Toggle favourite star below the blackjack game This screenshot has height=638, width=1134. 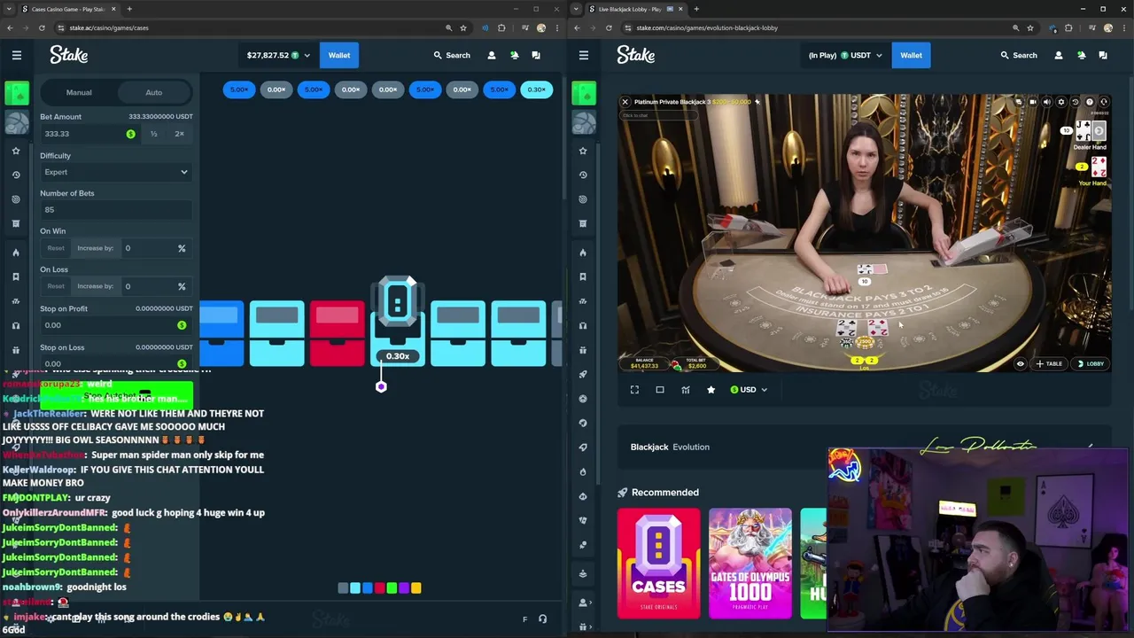click(711, 390)
